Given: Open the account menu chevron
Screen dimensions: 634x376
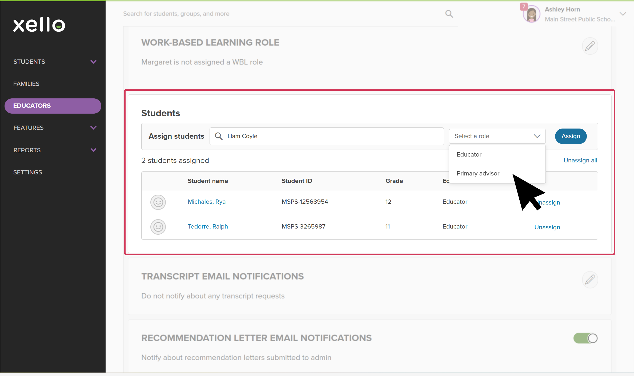Looking at the screenshot, I should coord(623,14).
